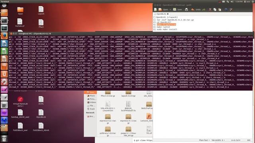The height and width of the screenshot is (143, 255).
Task: Select the VNL-ATK-2015.1-Linux64.bin file
Action: tap(108, 106)
